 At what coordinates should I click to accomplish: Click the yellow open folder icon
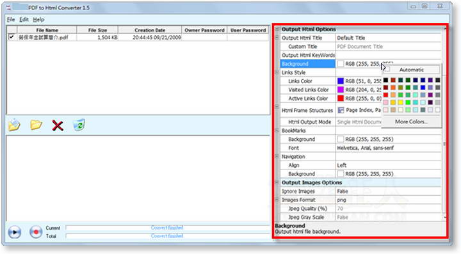click(36, 125)
